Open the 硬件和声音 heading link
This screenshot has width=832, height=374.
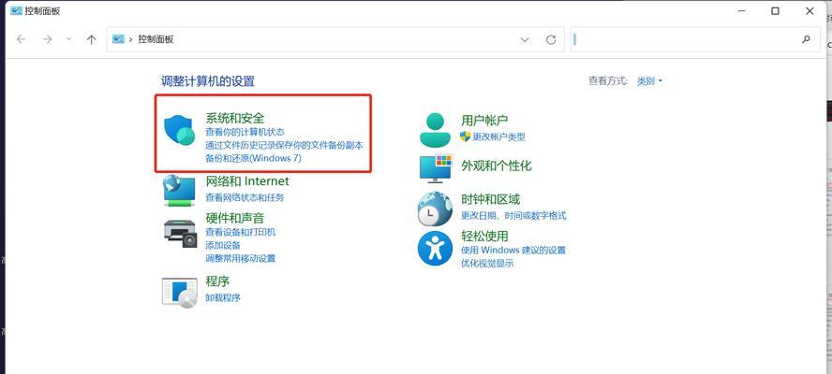234,218
